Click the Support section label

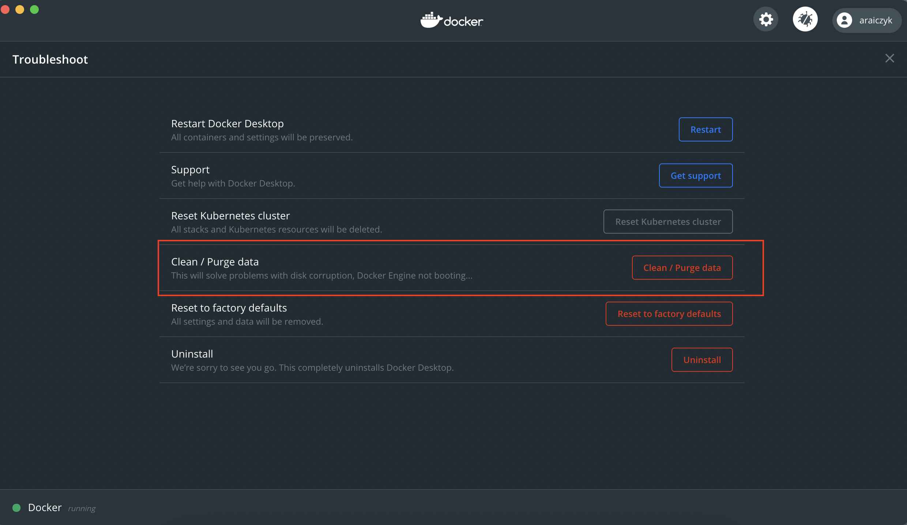190,169
